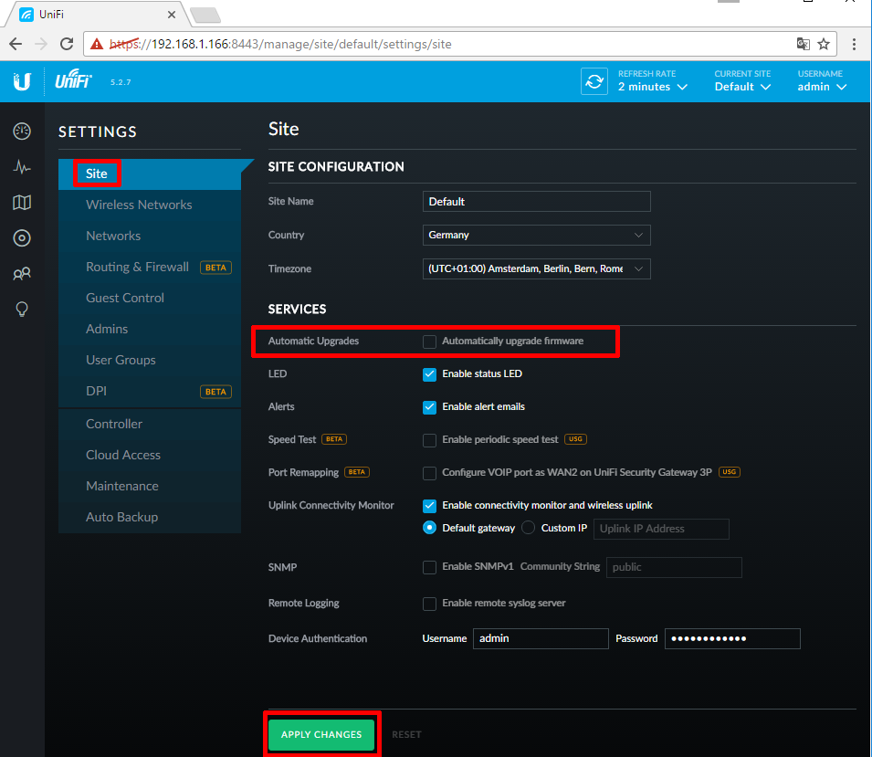
Task: Open a new browser tab
Action: [205, 15]
